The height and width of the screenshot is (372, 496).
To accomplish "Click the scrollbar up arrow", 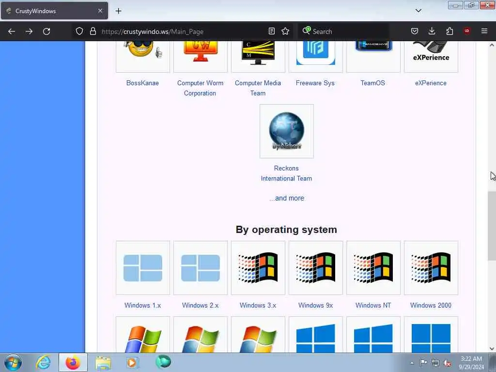I will tap(492, 45).
